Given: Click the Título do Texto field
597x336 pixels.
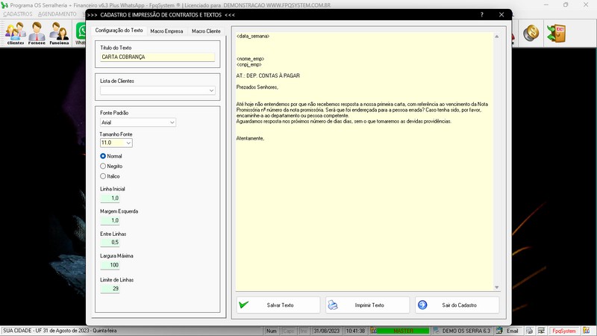Looking at the screenshot, I should [x=157, y=57].
